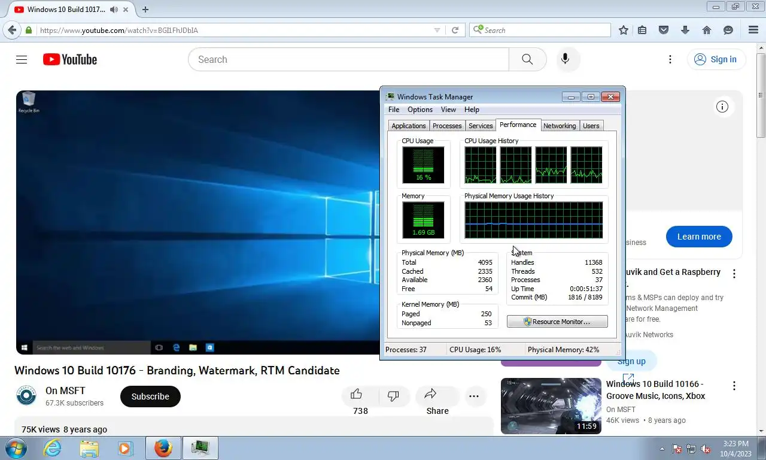This screenshot has width=766, height=460.
Task: Switch to the Users tab
Action: pyautogui.click(x=591, y=126)
